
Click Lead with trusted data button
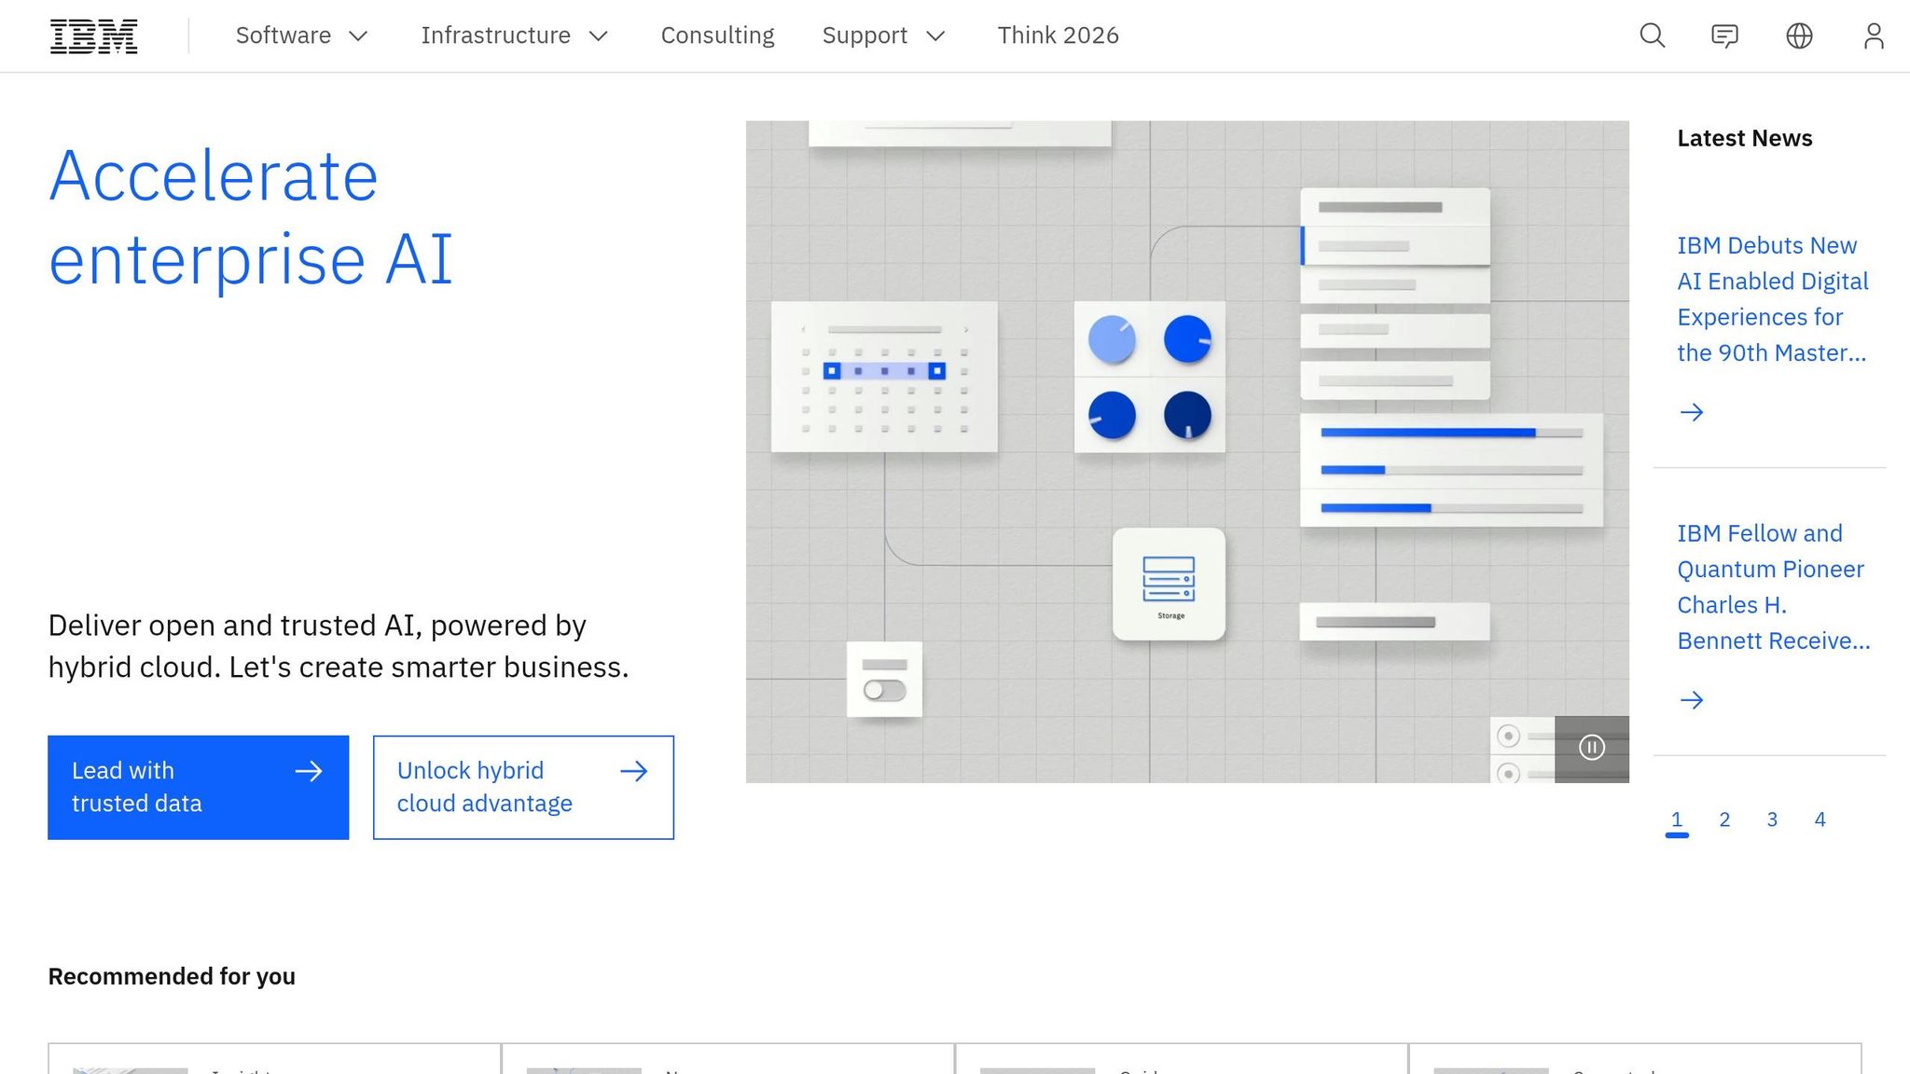point(198,787)
